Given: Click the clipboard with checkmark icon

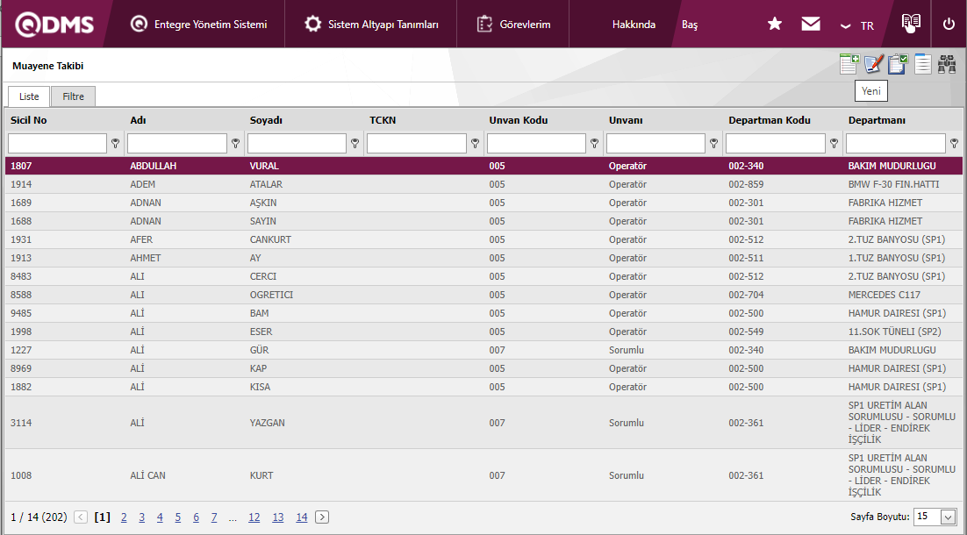Looking at the screenshot, I should pos(898,64).
